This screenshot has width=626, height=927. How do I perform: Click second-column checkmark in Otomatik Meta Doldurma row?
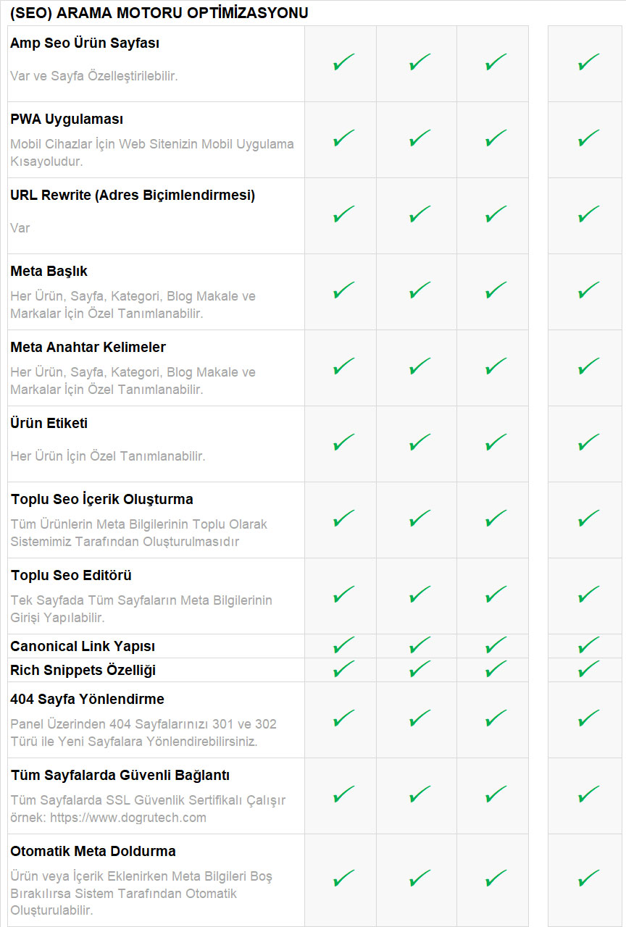click(x=420, y=879)
